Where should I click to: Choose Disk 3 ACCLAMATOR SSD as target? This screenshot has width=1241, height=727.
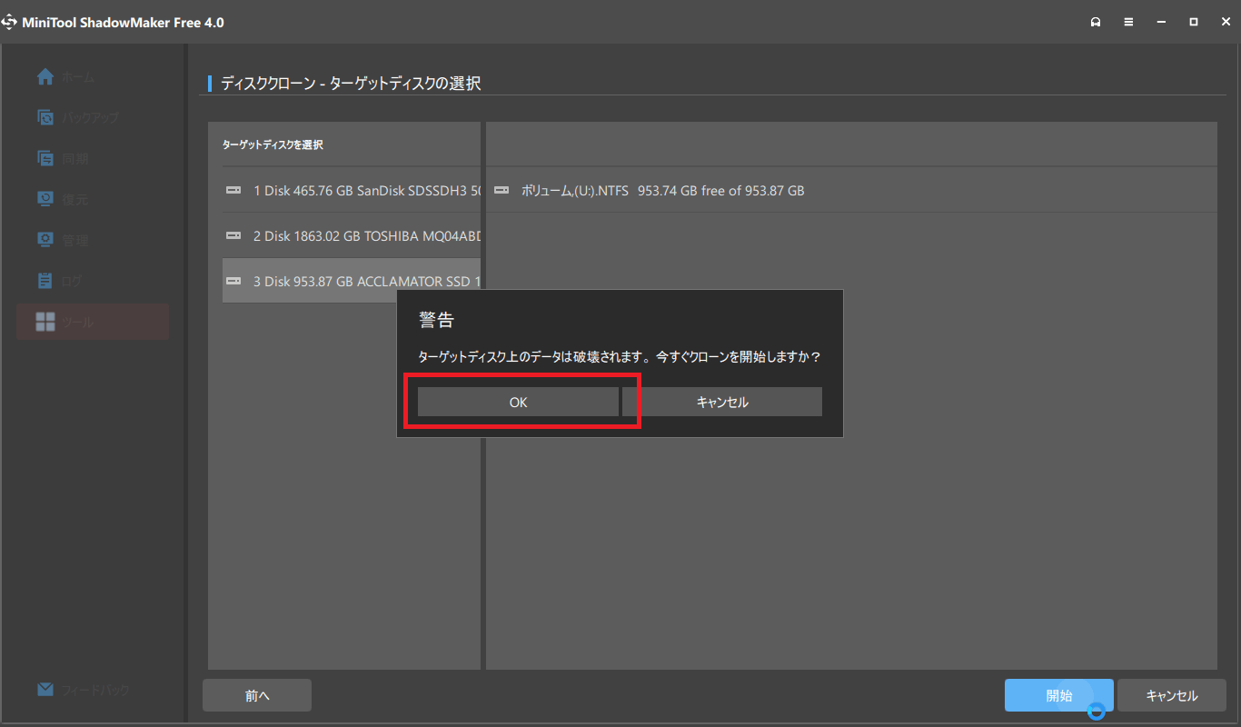click(351, 282)
